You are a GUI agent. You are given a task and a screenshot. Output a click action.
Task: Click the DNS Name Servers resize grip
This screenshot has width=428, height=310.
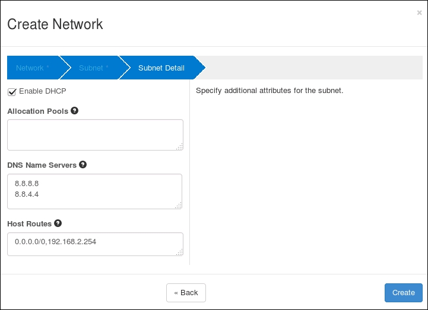point(179,205)
